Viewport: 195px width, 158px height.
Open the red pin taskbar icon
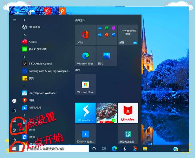coord(134,149)
